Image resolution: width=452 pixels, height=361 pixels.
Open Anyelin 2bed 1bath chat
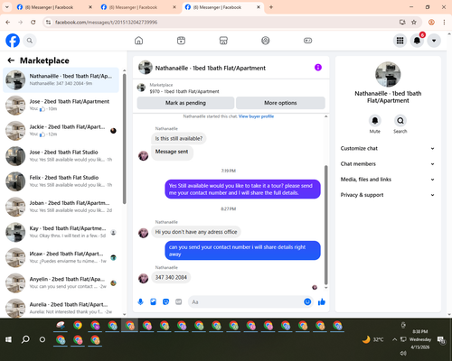61,282
